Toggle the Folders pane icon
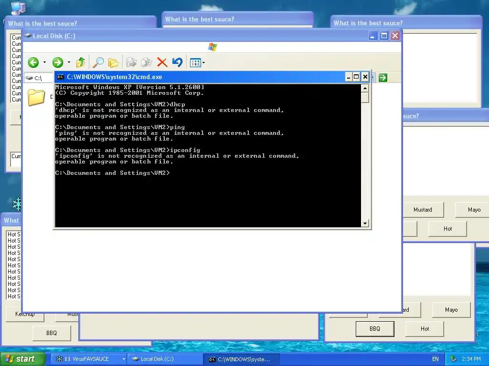Screen dimensions: 489x366 click(x=113, y=62)
